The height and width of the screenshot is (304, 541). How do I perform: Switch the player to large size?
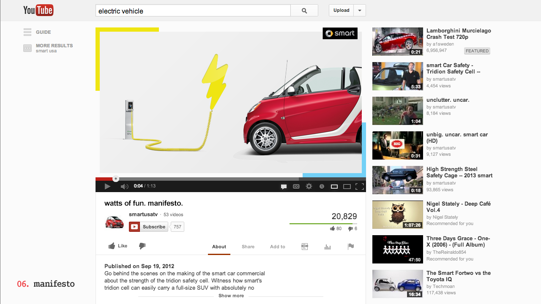pos(347,186)
